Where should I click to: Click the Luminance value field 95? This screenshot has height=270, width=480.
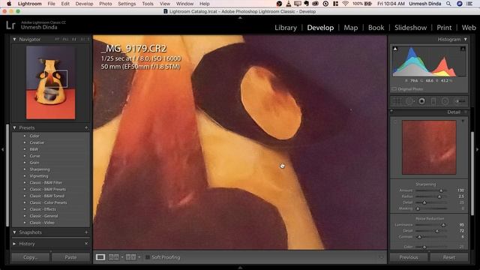point(461,225)
